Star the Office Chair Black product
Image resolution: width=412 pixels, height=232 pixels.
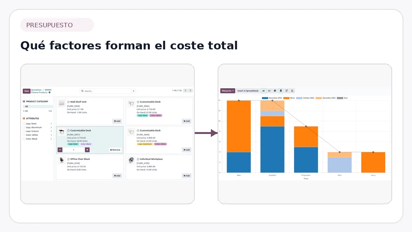(x=68, y=159)
